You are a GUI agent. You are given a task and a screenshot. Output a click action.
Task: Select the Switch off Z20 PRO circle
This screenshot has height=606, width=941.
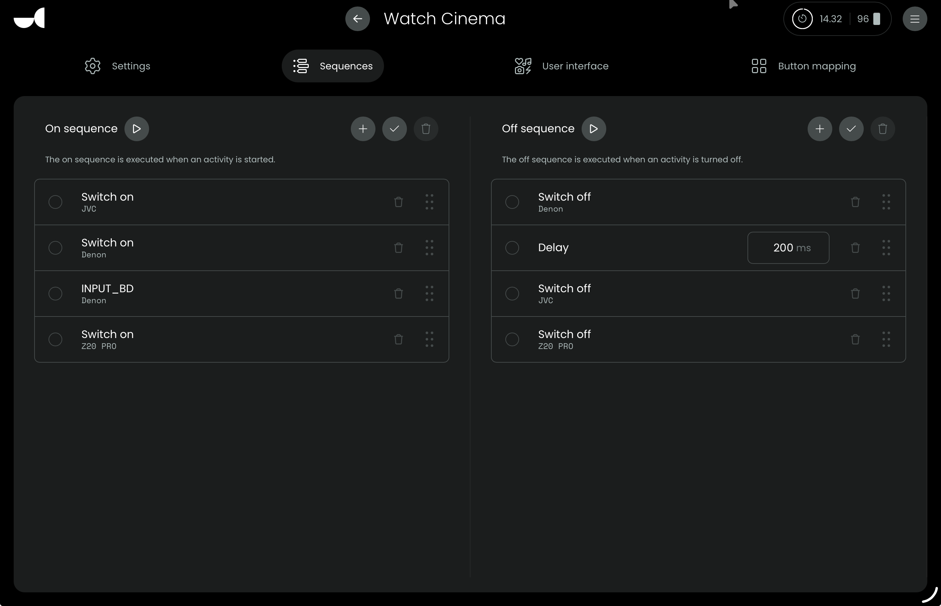point(512,339)
